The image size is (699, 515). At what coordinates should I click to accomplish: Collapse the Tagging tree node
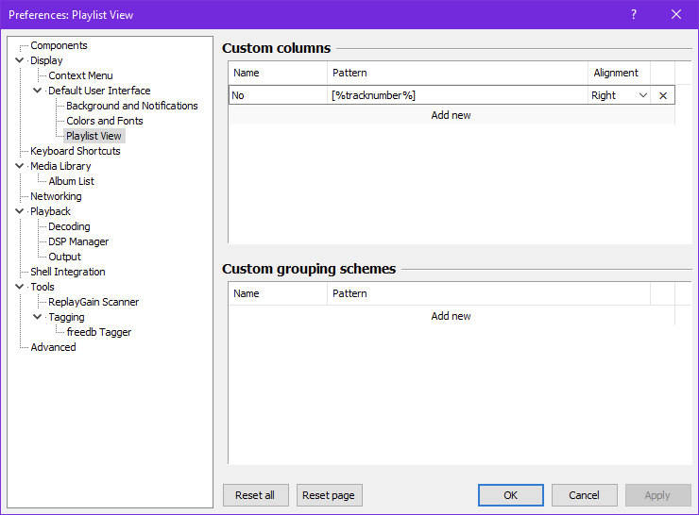[38, 317]
